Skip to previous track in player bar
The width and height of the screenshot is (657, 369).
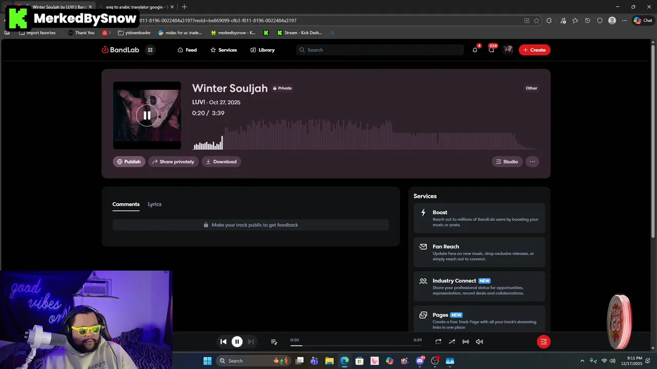(223, 341)
